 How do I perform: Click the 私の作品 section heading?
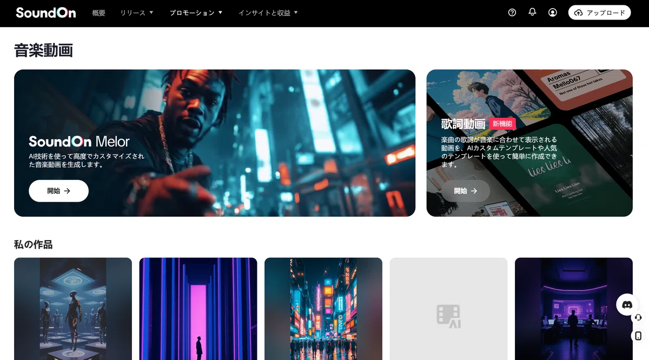[33, 244]
